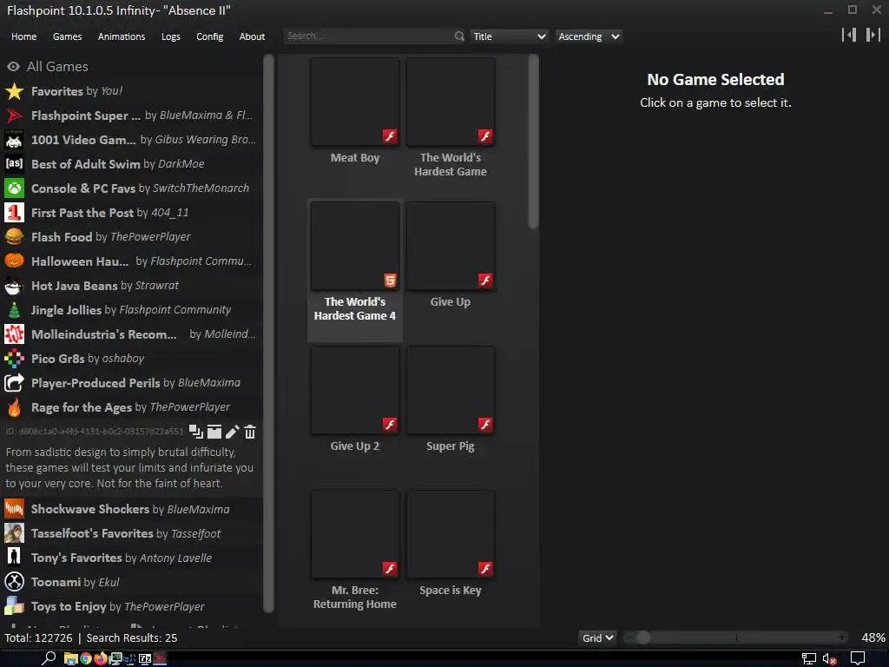
Task: Open the Ascending sort order dropdown
Action: pos(589,36)
